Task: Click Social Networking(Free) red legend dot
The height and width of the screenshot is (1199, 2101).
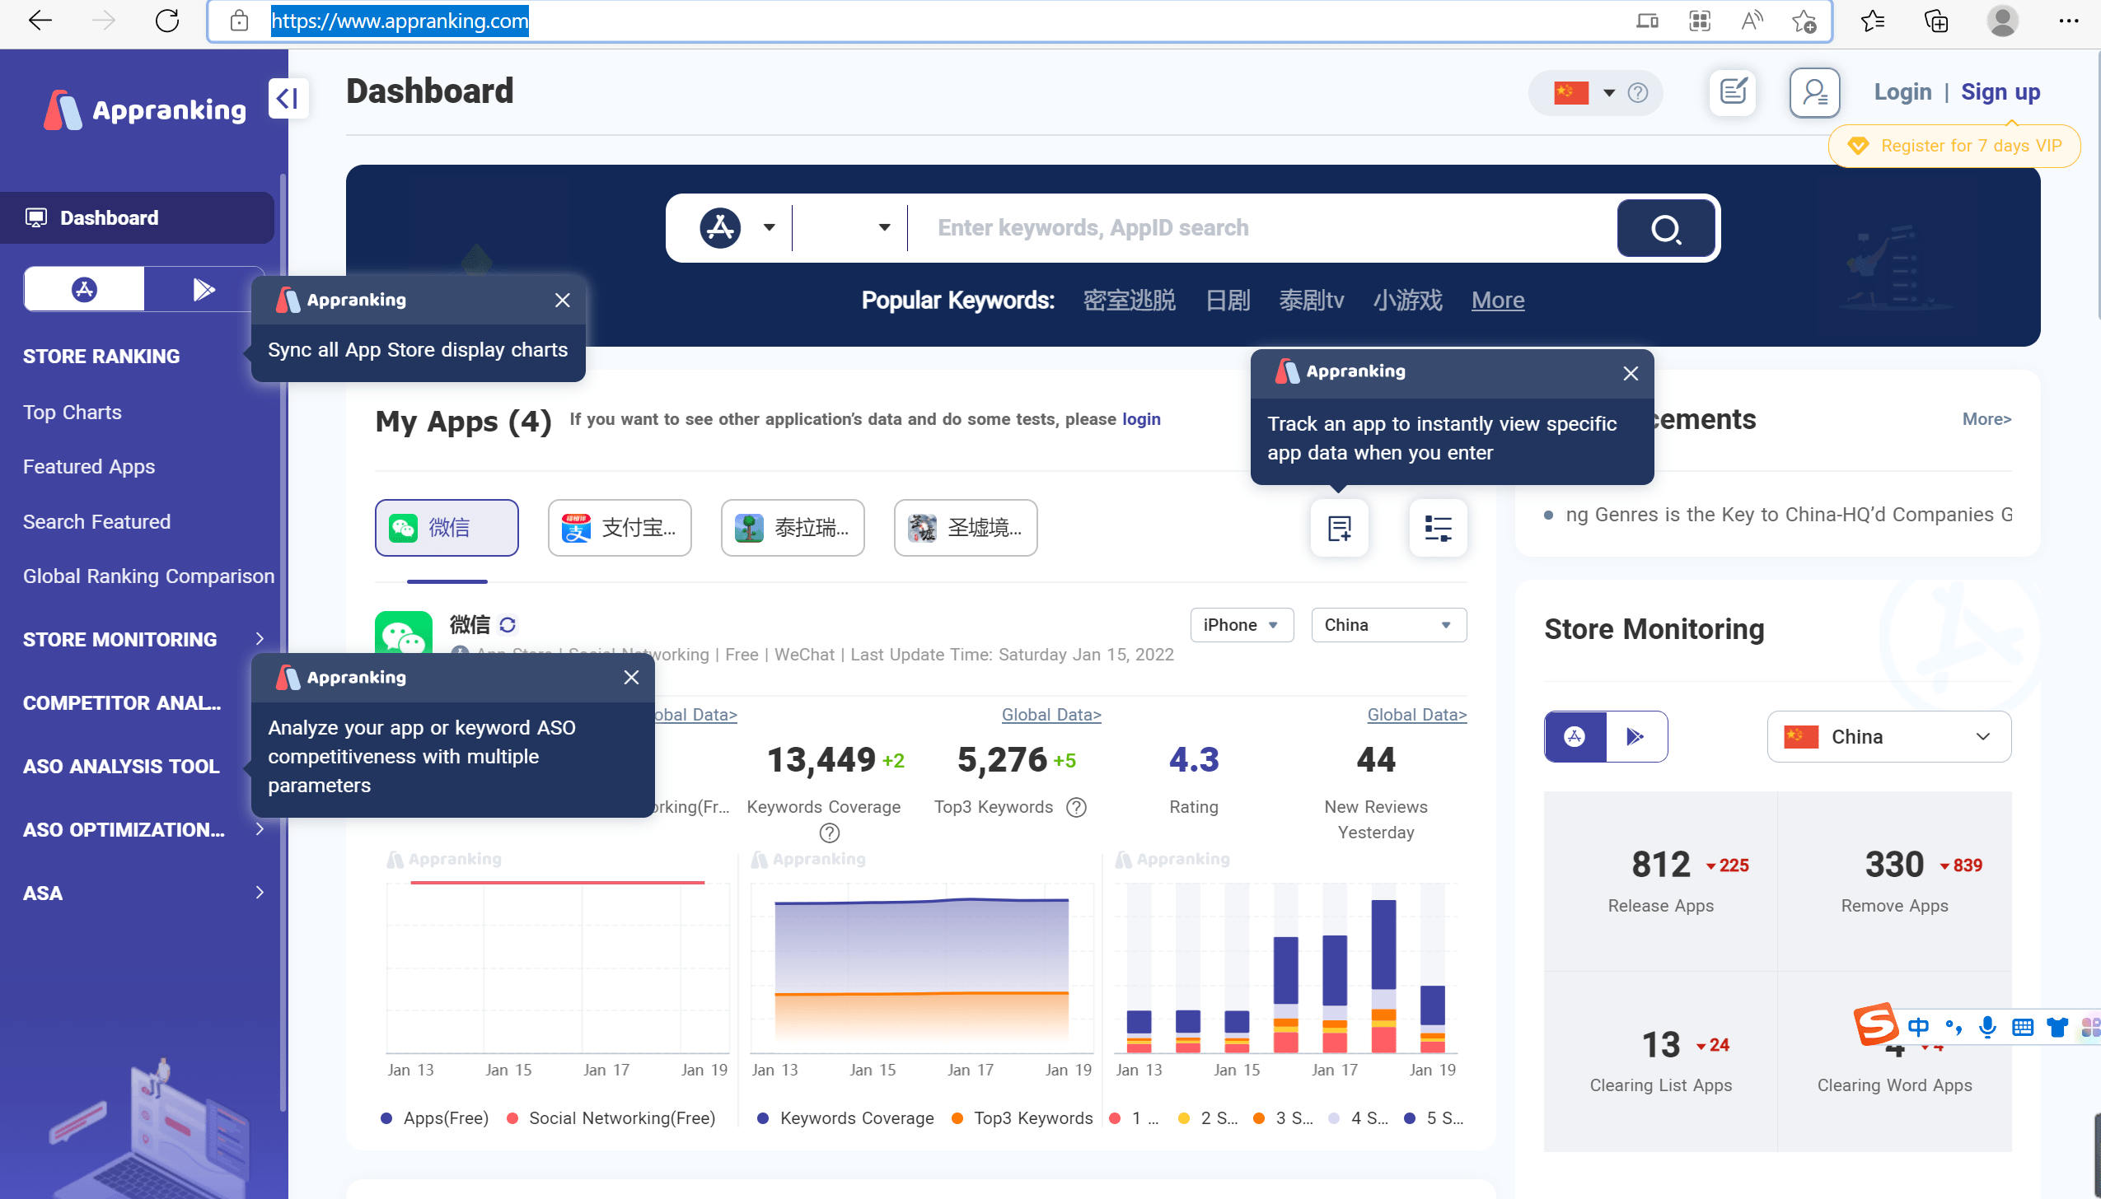Action: coord(512,1118)
